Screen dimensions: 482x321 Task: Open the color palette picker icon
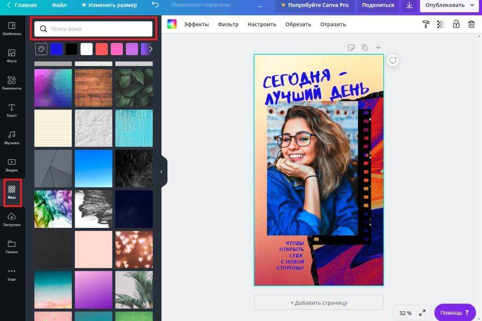(41, 49)
